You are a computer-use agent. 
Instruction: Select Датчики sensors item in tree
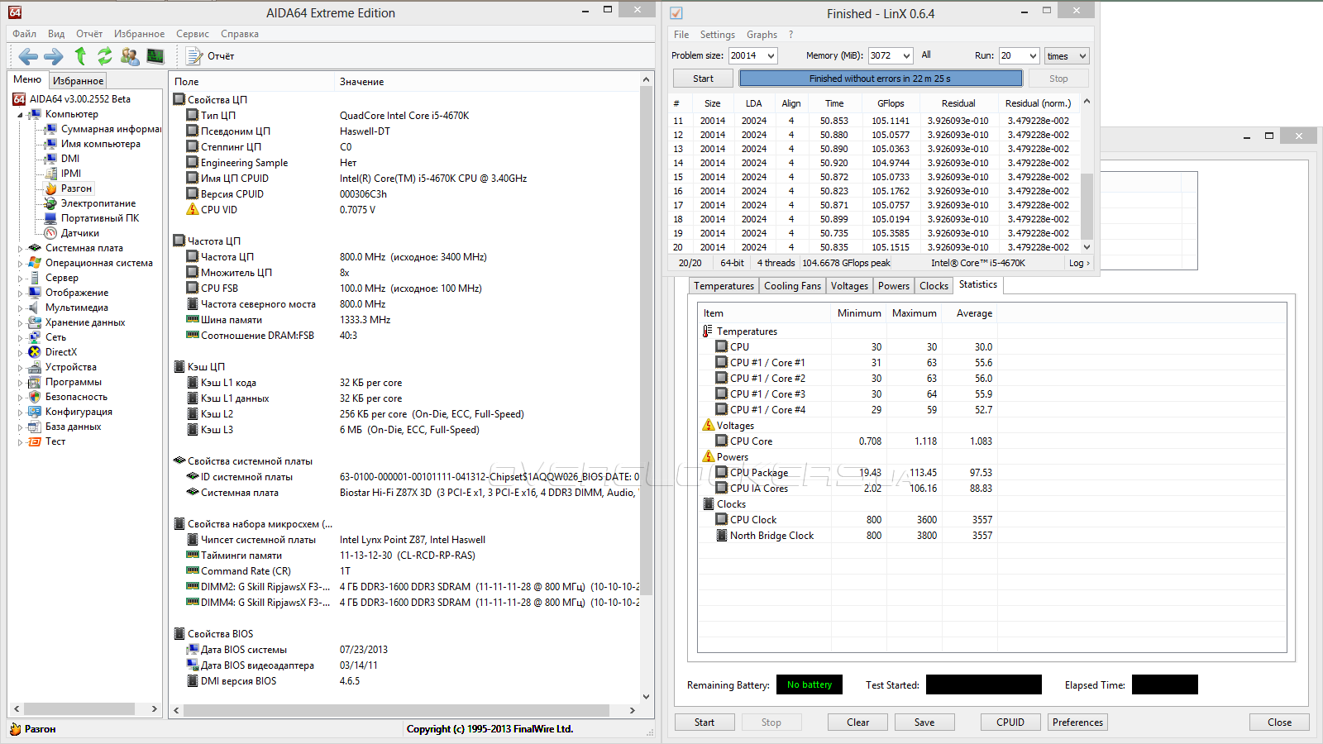[79, 233]
